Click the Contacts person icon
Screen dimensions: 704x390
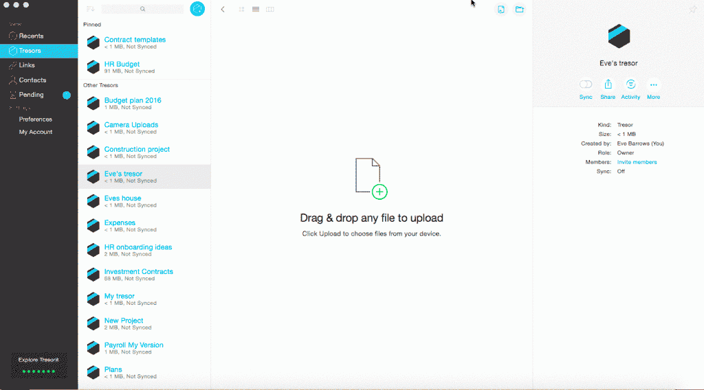12,80
